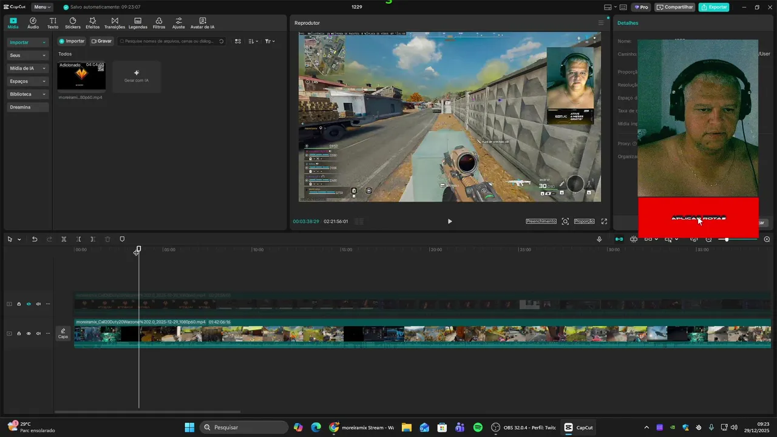The image size is (777, 437).
Task: Adjust the timeline zoom slider handle
Action: [727, 239]
